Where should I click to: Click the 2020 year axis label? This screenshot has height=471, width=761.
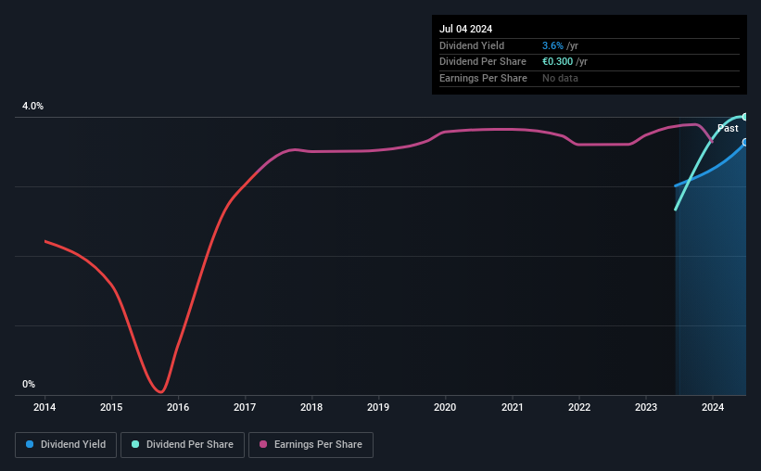click(x=445, y=407)
